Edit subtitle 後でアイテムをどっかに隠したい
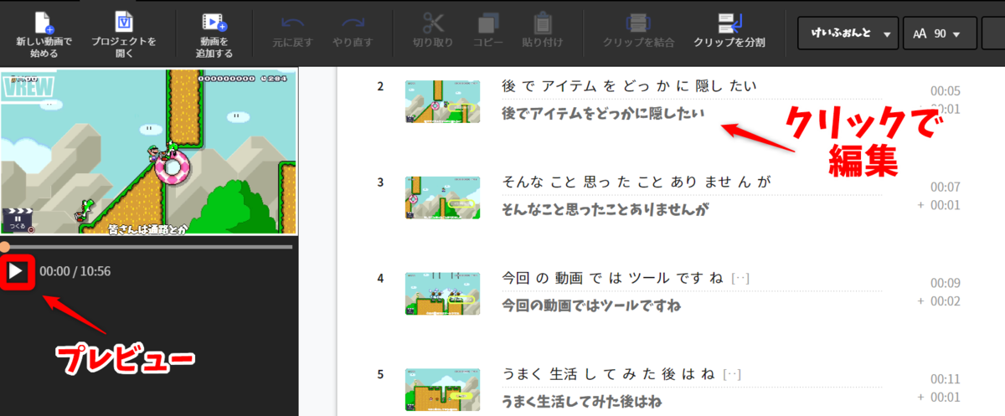This screenshot has width=1005, height=416. point(603,113)
